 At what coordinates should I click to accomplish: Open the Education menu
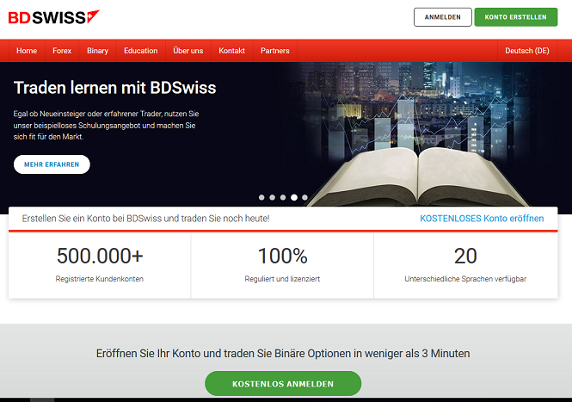coord(141,51)
